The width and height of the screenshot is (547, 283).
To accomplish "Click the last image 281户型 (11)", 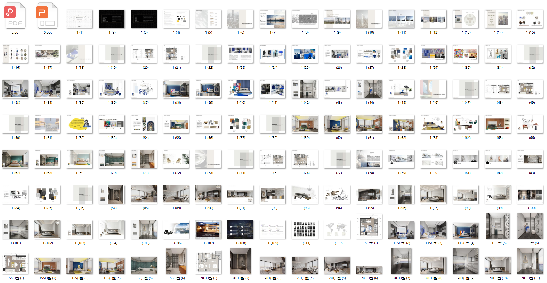I will [x=530, y=261].
